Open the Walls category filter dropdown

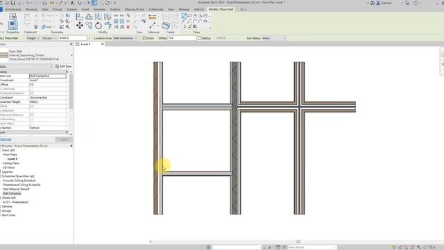26,67
